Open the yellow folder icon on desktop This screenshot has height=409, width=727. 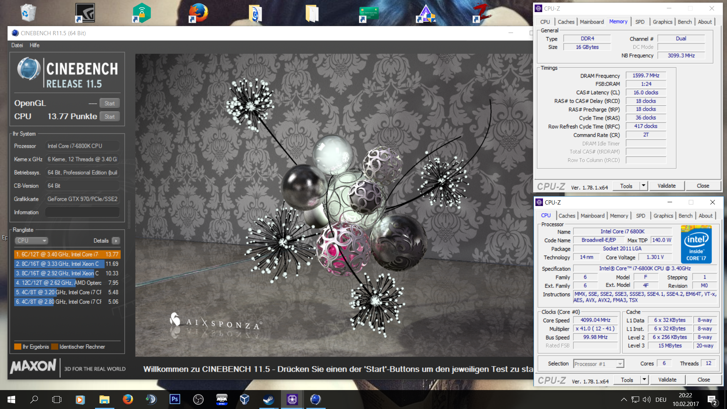[312, 13]
